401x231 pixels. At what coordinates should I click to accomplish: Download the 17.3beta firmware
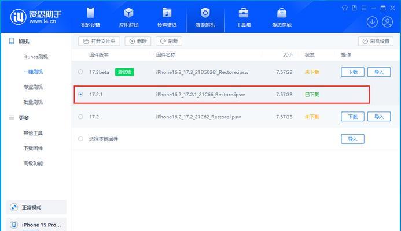coord(352,72)
